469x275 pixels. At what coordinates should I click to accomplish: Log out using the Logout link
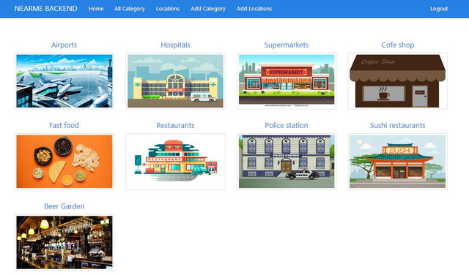point(439,9)
